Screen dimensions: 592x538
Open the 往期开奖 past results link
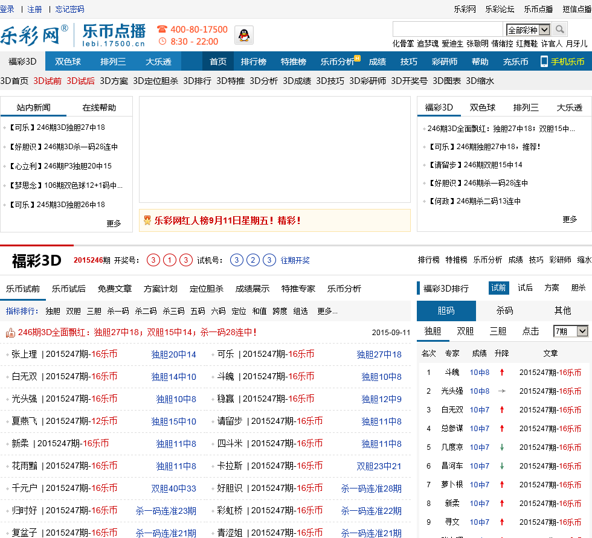295,260
